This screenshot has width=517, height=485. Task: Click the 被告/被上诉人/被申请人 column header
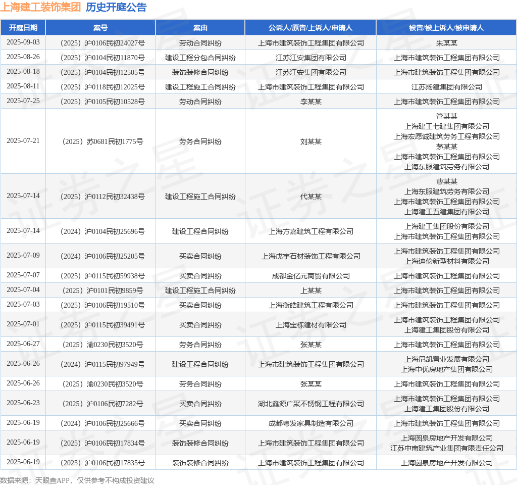(x=446, y=28)
